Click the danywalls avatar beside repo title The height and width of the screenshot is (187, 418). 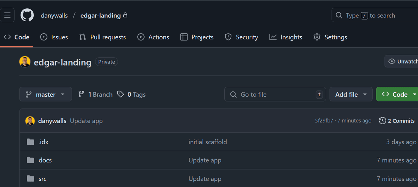[x=25, y=62]
